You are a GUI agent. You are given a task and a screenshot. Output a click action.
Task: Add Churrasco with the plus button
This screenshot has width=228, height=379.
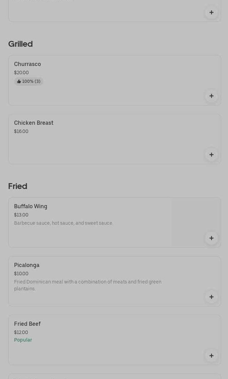point(211,96)
